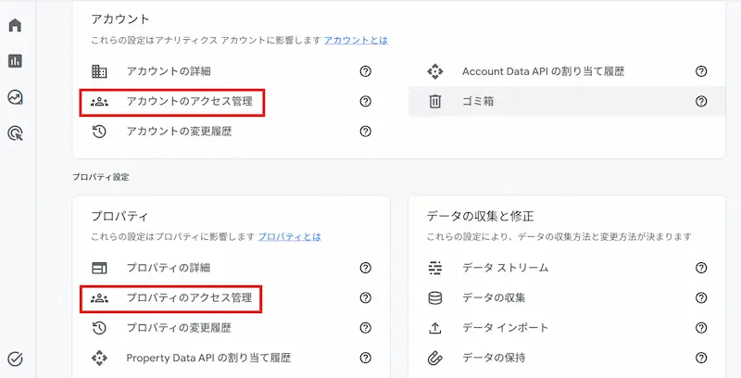Open プロパティの詳細 settings
Screen dimensions: 741x378
point(169,268)
